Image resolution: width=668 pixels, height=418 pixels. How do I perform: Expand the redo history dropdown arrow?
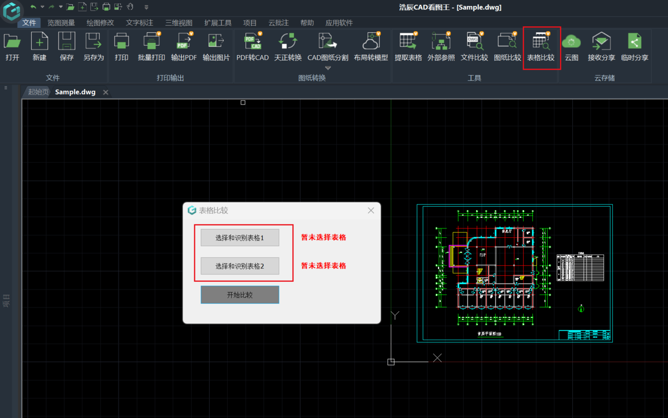(x=60, y=7)
